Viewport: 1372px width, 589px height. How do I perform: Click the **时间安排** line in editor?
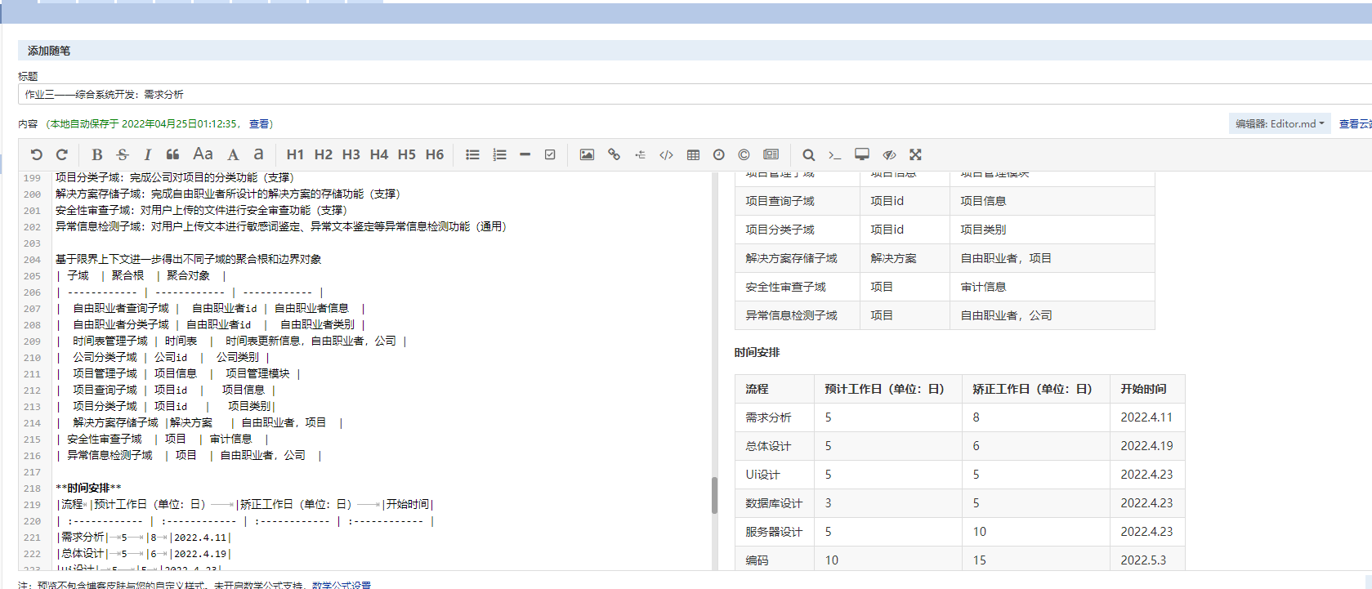[x=88, y=488]
